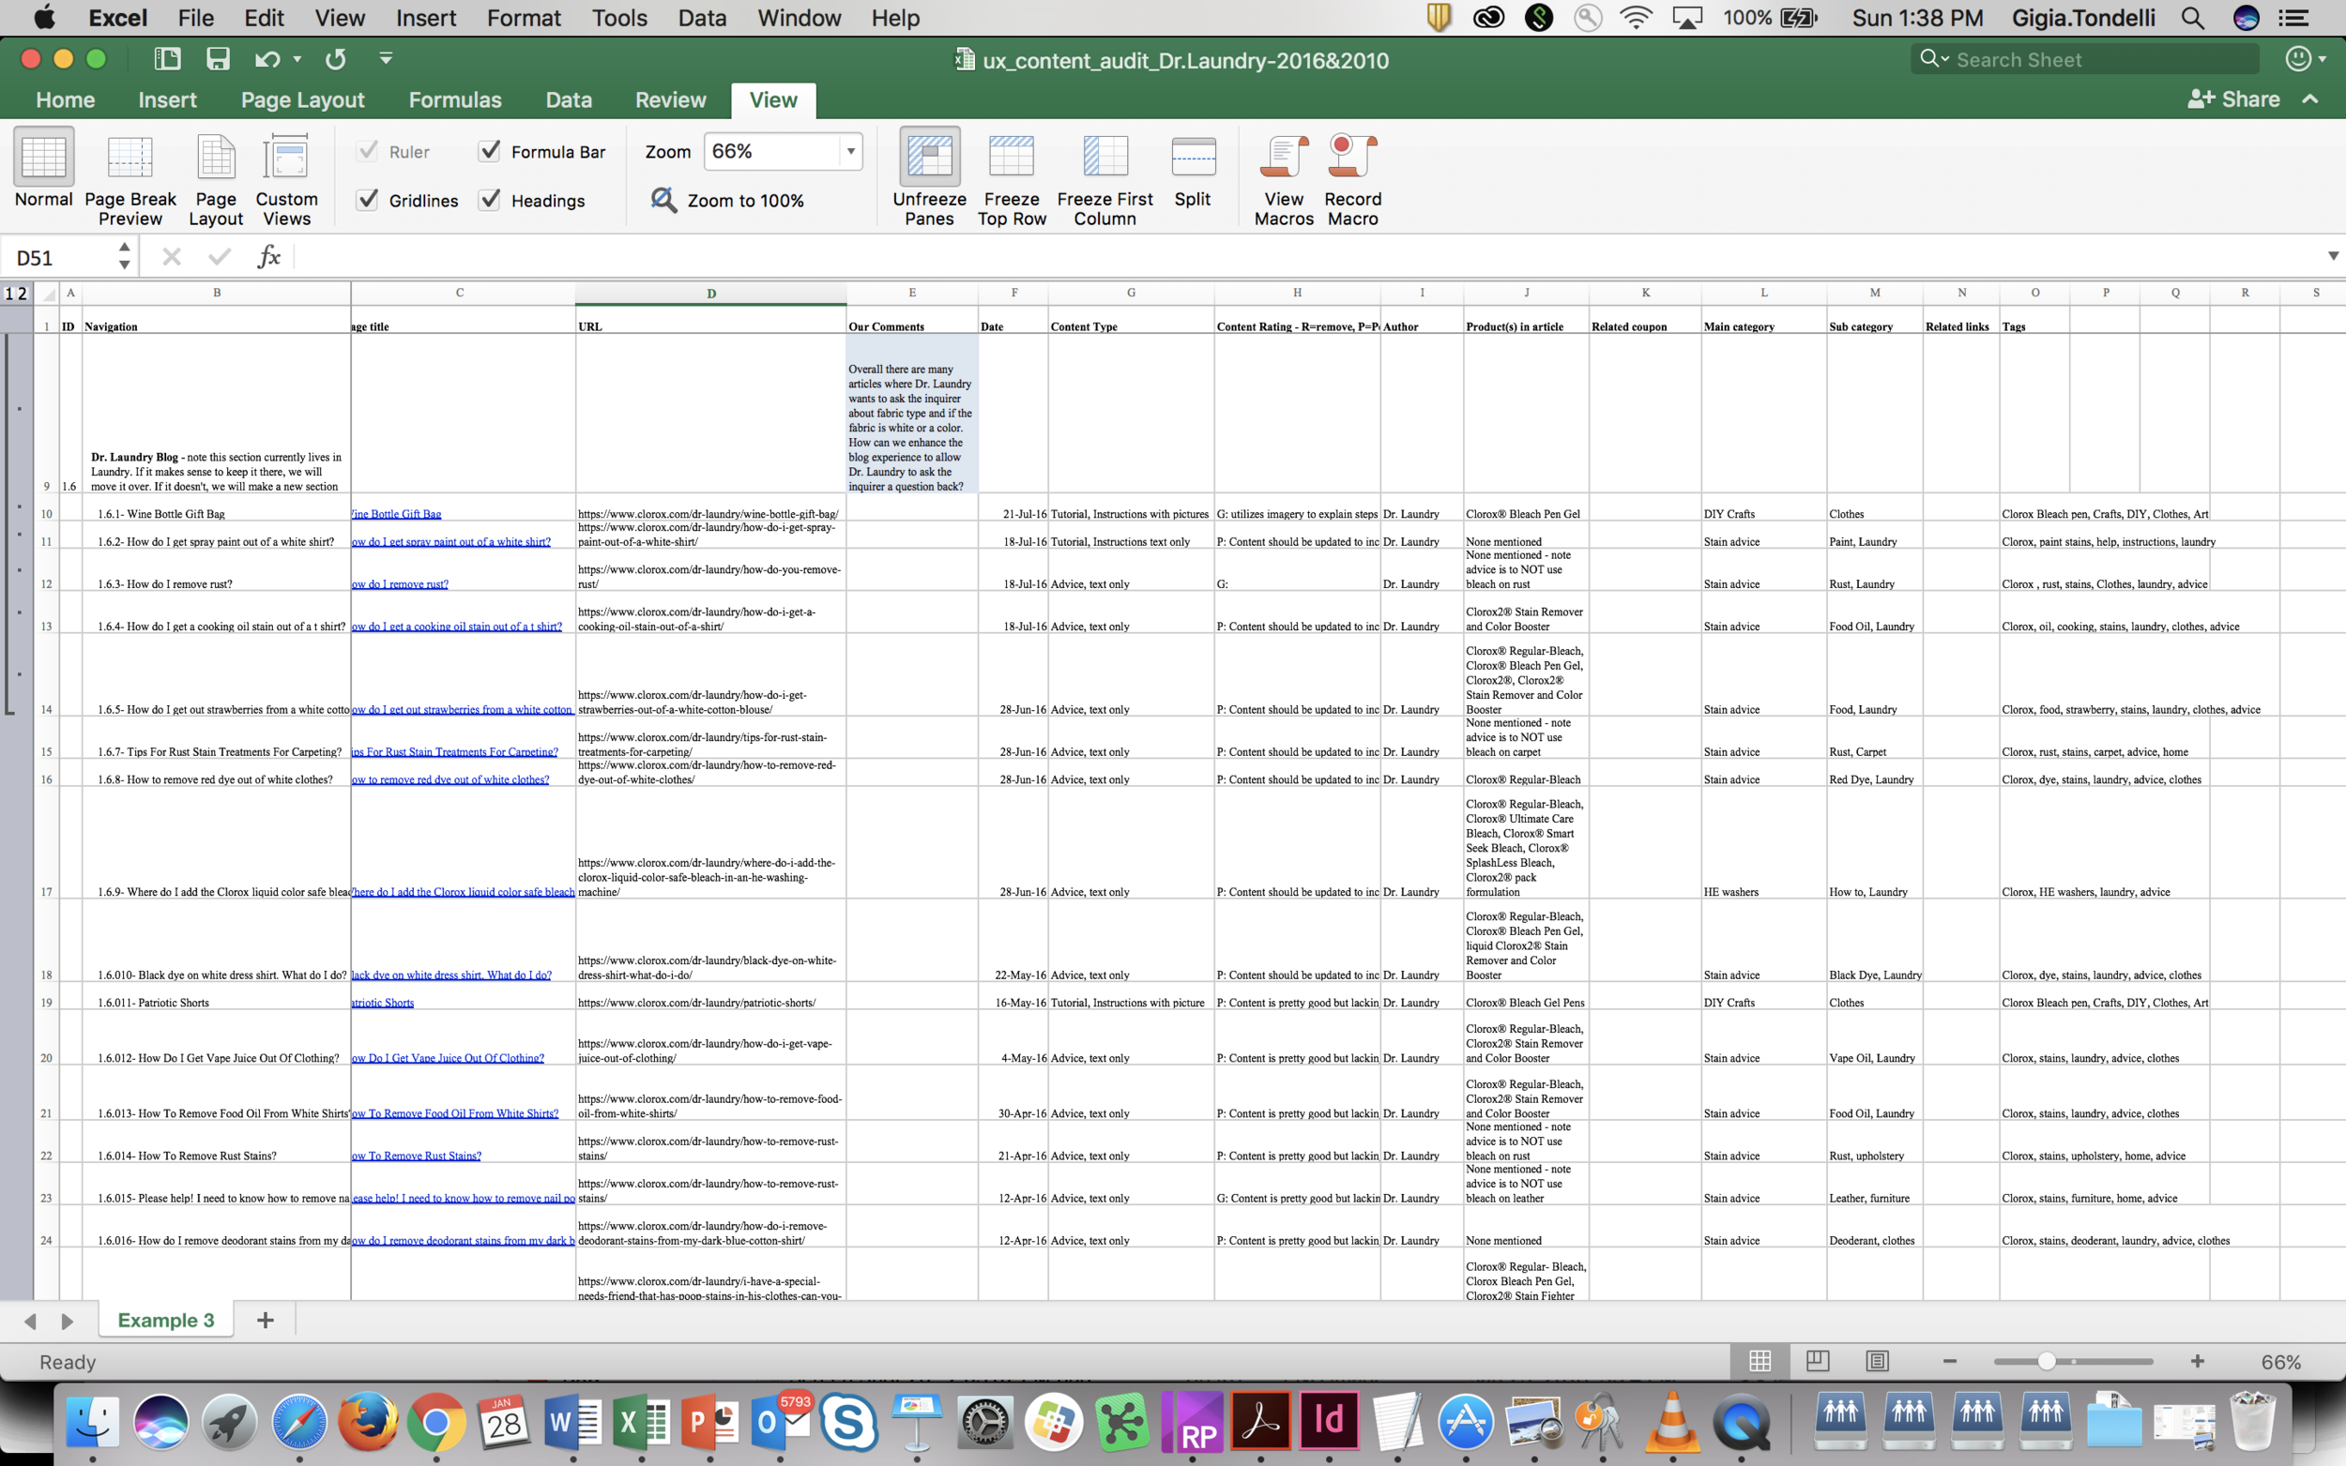The image size is (2346, 1466).
Task: Open the Formulas ribbon tab
Action: (455, 99)
